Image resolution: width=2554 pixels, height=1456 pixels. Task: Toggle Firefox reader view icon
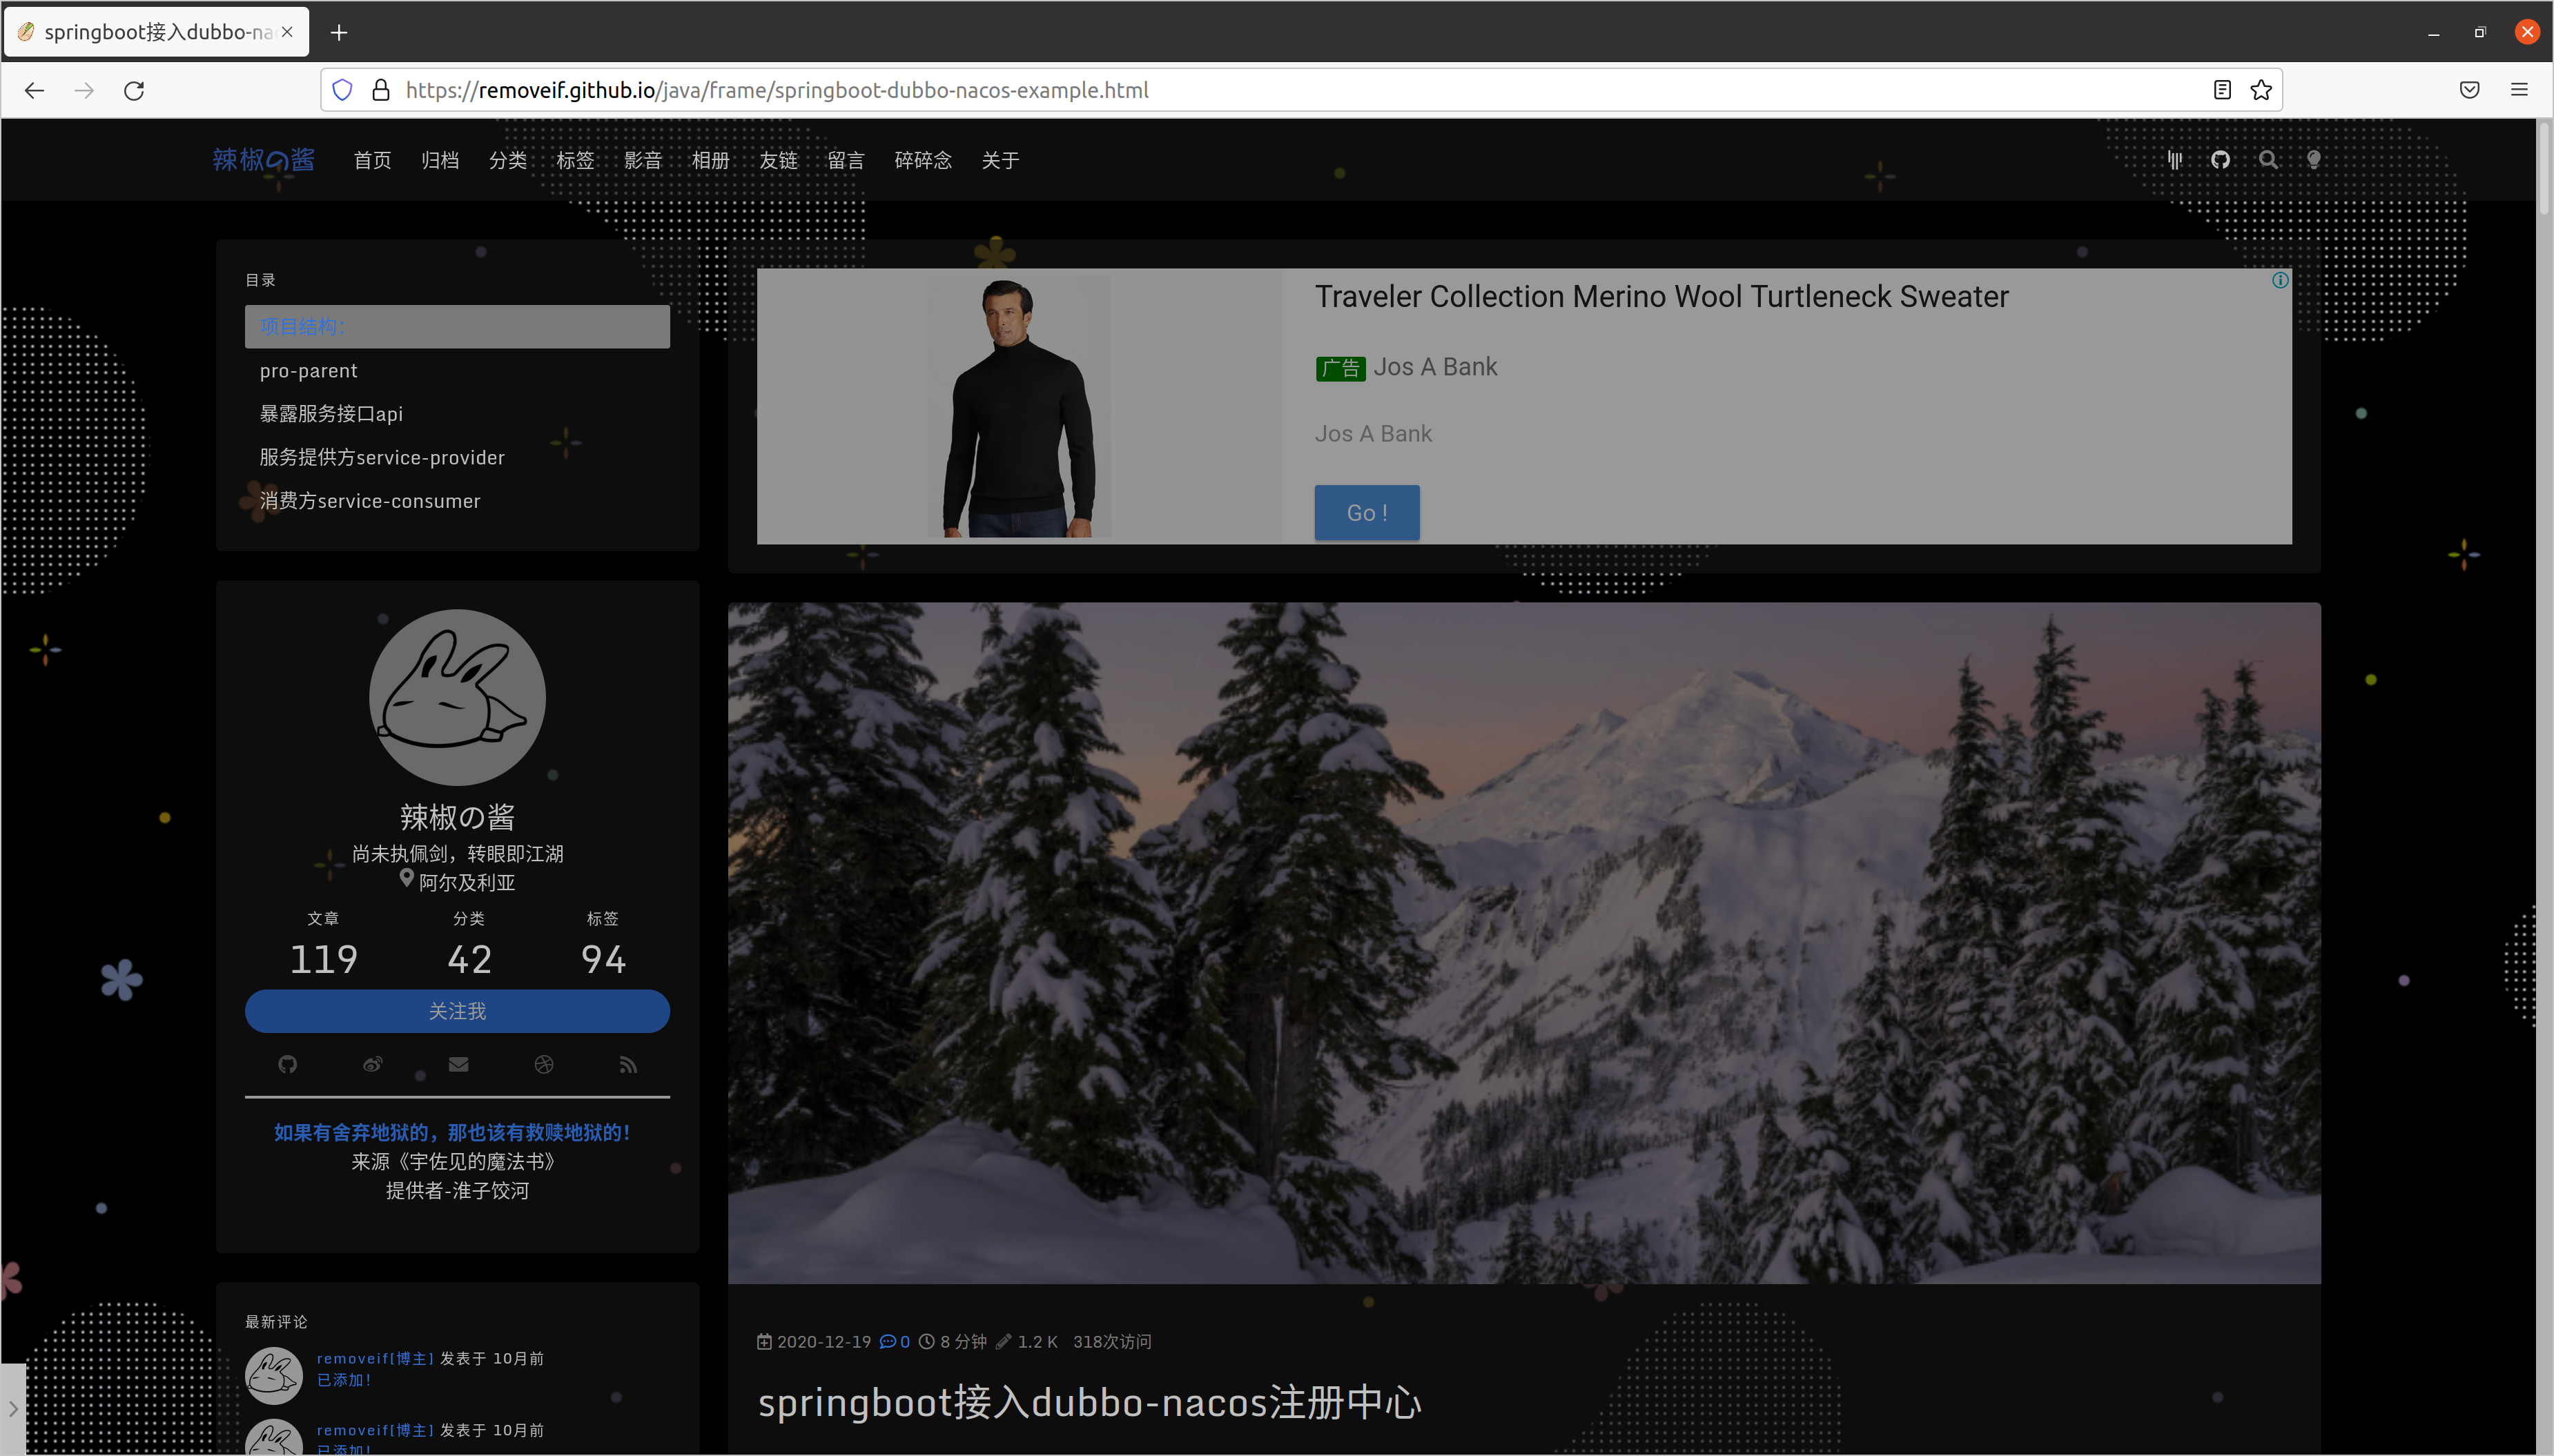pos(2222,90)
